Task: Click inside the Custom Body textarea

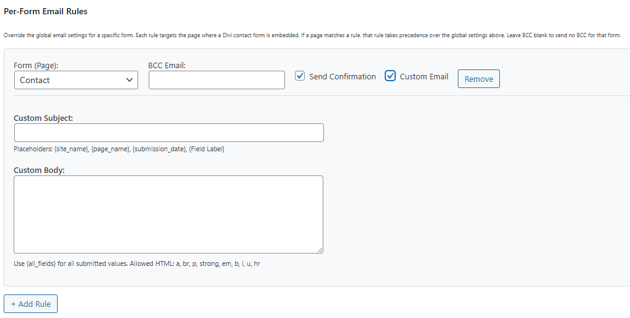Action: [168, 214]
